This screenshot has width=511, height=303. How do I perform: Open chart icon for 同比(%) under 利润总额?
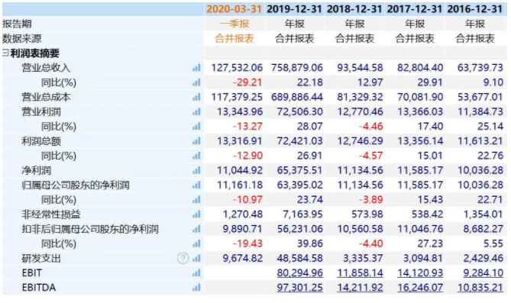point(196,156)
